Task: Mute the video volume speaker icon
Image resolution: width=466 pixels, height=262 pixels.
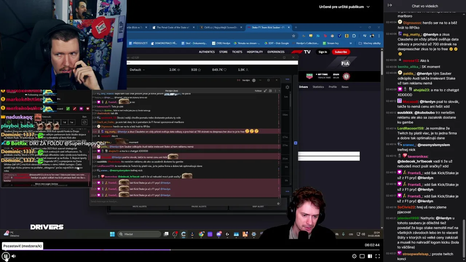Action: click(13, 256)
